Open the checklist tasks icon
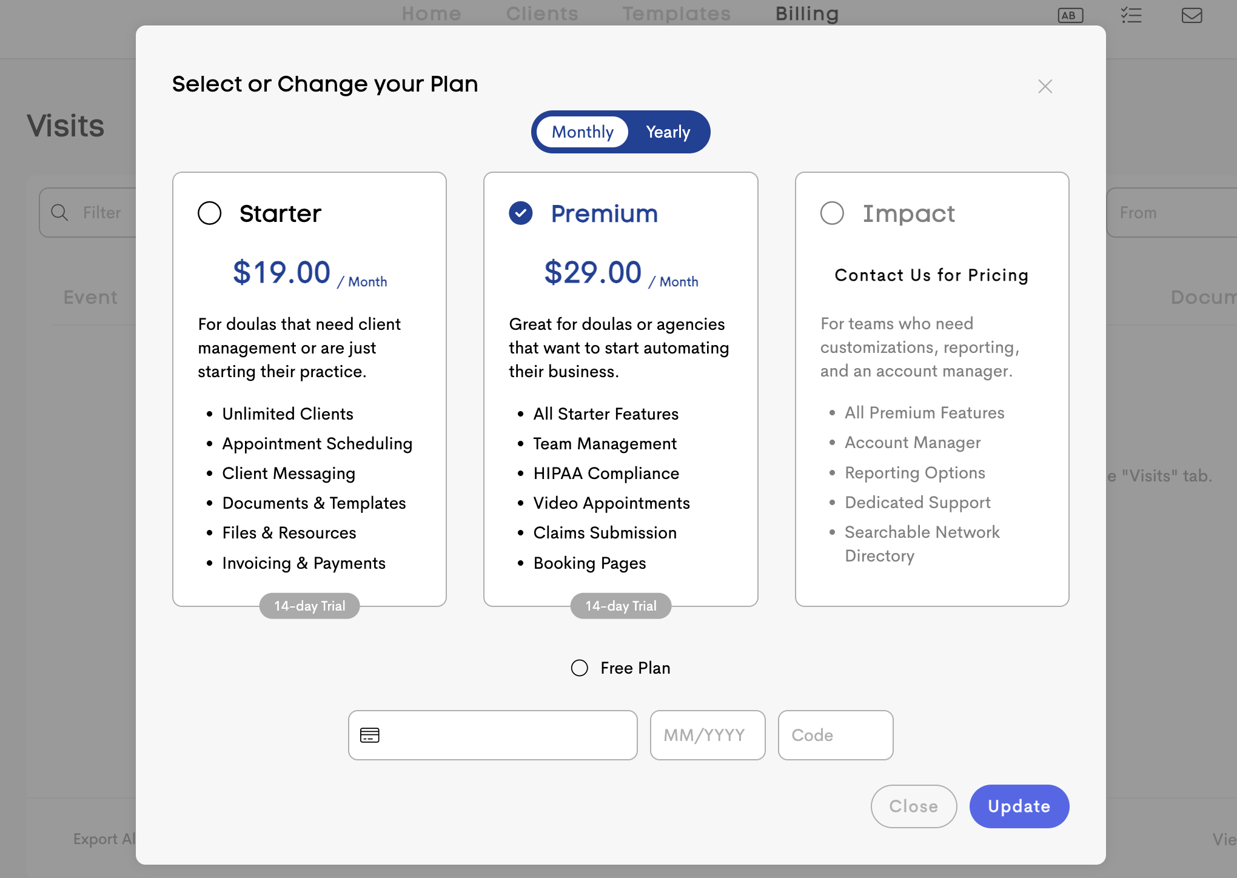Screen dimensions: 1237x878 point(1131,16)
